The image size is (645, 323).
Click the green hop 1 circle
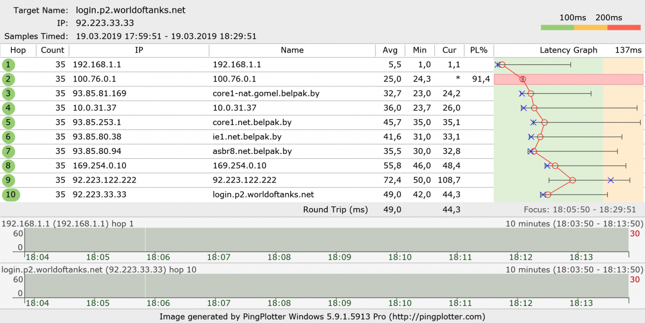coord(8,65)
